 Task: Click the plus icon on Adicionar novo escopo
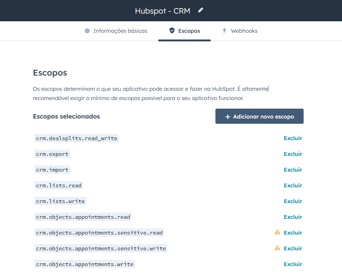pos(228,117)
